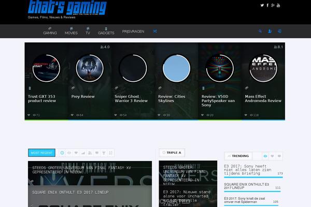Image resolution: width=311 pixels, height=207 pixels.
Task: Open Trust GXT 353 product review thumbnail
Action: (x=46, y=68)
